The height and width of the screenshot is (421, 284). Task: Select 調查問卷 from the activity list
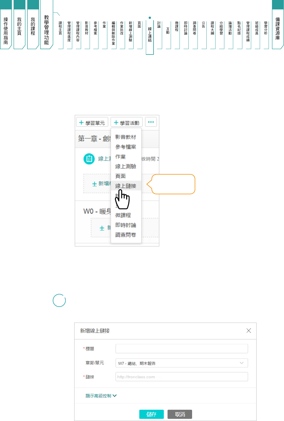[x=126, y=235]
